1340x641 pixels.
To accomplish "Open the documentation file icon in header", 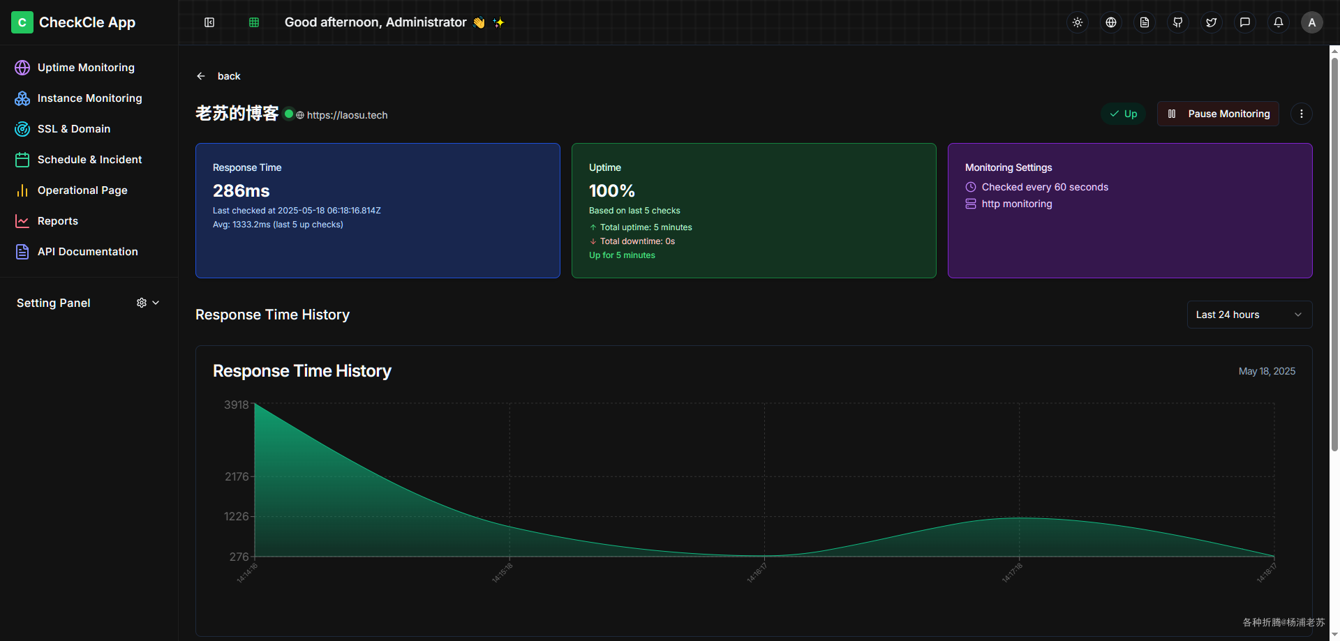I will pos(1145,22).
